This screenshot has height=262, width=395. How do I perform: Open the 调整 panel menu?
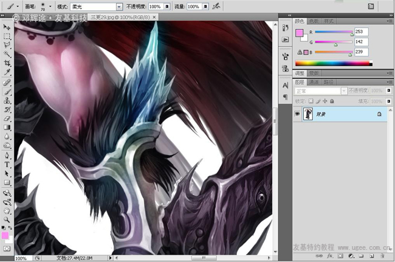(x=390, y=73)
